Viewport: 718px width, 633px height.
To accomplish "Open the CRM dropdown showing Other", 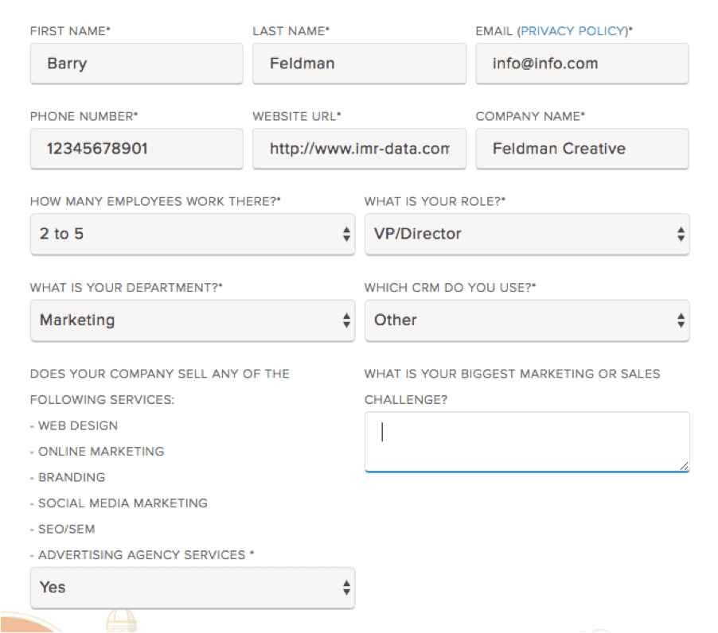I will click(x=527, y=320).
